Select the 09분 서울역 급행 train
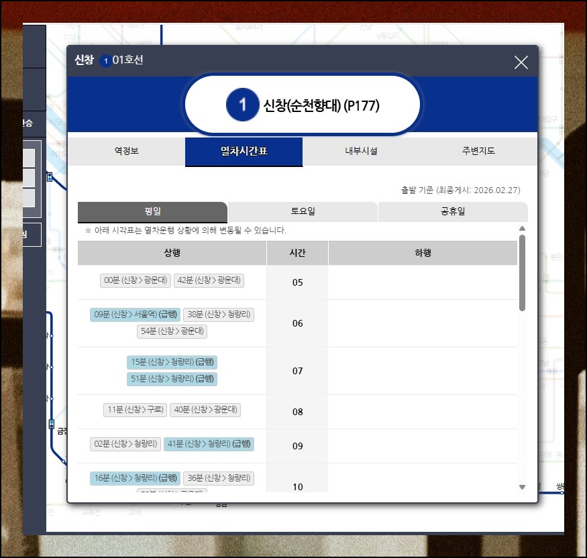This screenshot has height=558, width=587. 135,315
